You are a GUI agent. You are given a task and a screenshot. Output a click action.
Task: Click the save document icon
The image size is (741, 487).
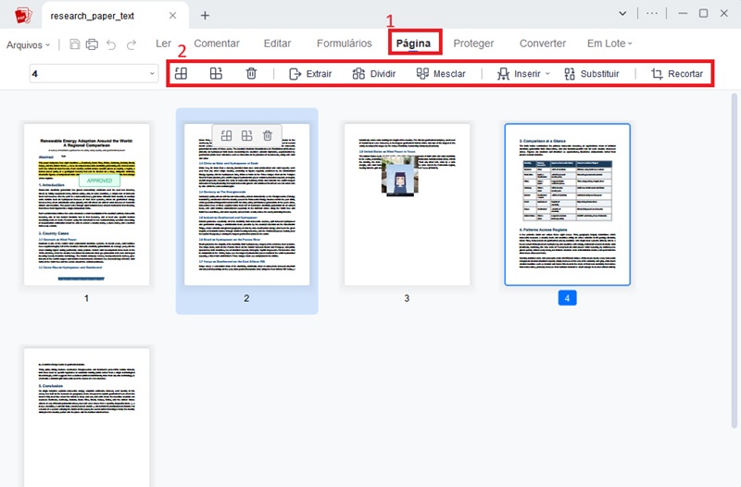click(x=75, y=44)
